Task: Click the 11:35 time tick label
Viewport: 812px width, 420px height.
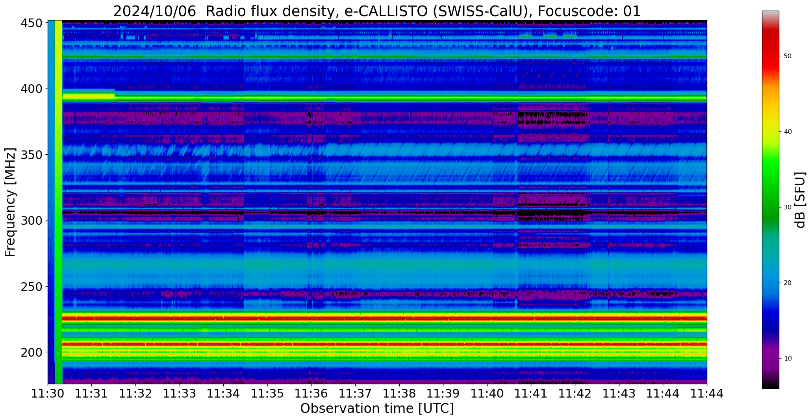Action: pyautogui.click(x=268, y=393)
